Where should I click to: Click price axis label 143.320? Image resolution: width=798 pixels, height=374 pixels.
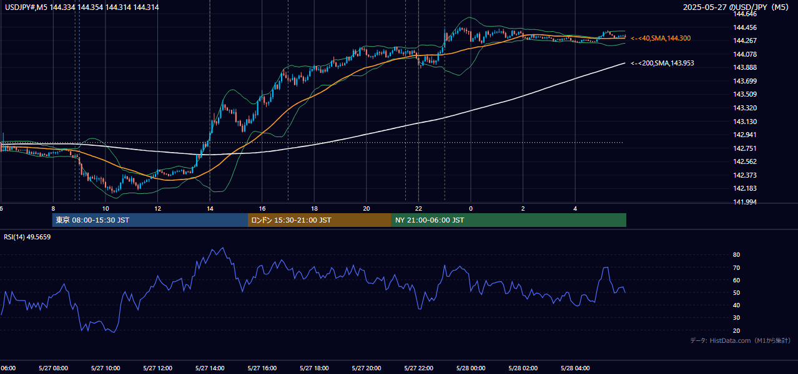click(x=745, y=108)
